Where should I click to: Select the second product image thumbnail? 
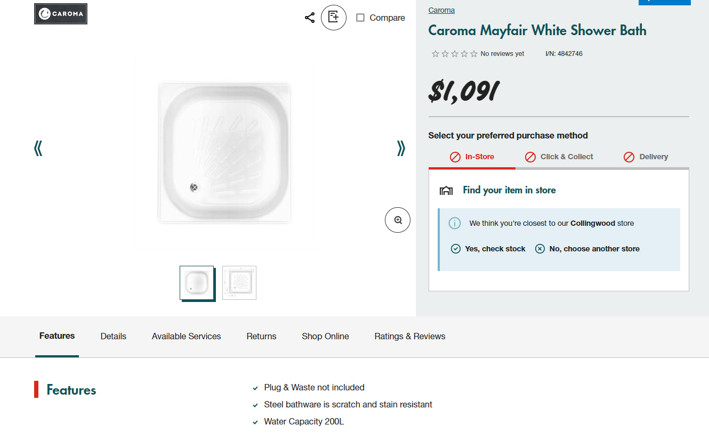click(x=239, y=282)
